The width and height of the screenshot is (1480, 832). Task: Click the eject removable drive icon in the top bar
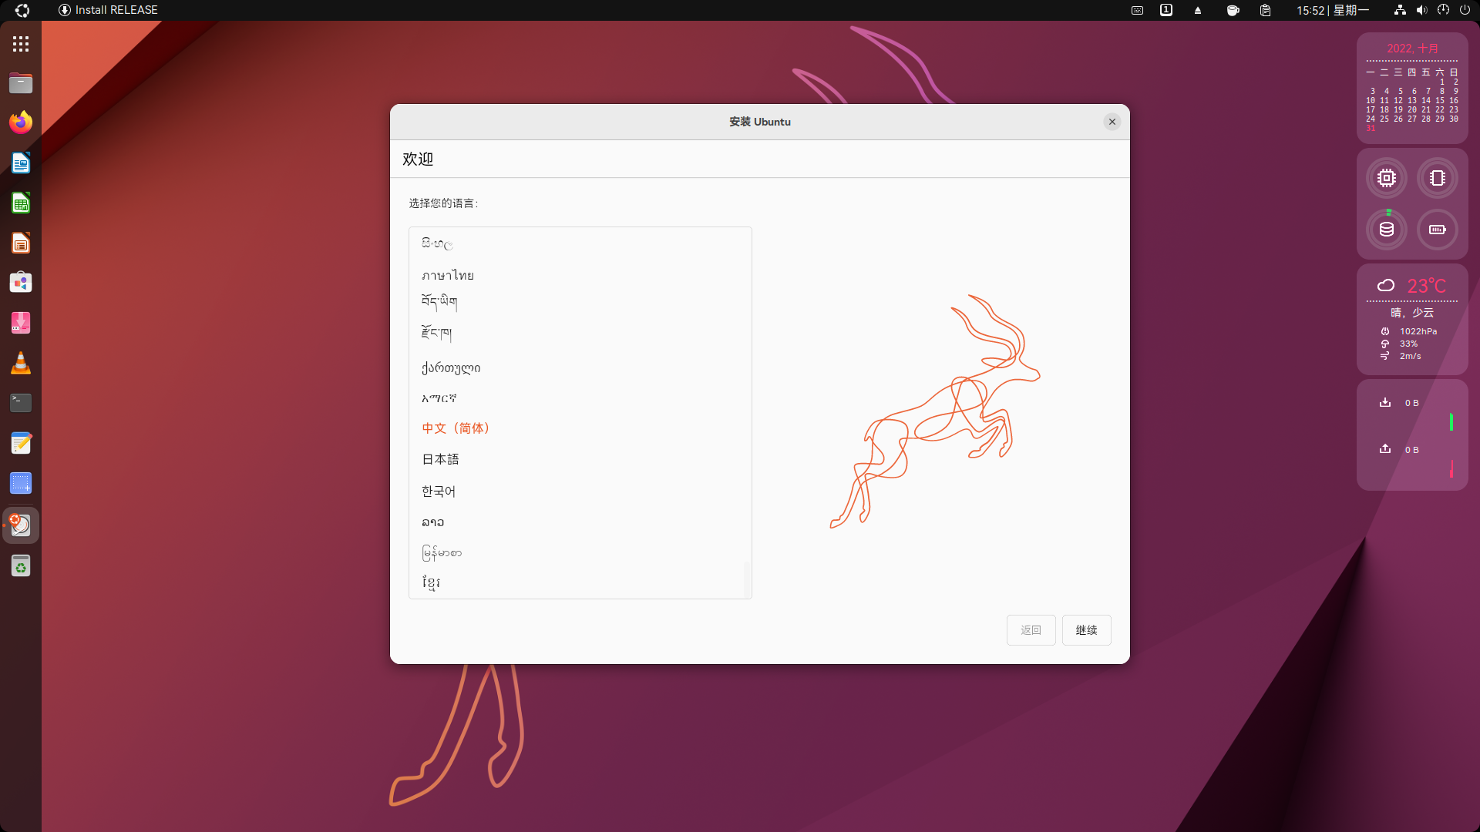1198,10
